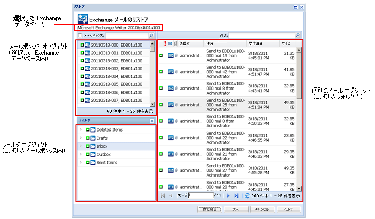
Task: Select the Sent Items folder label
Action: click(107, 162)
